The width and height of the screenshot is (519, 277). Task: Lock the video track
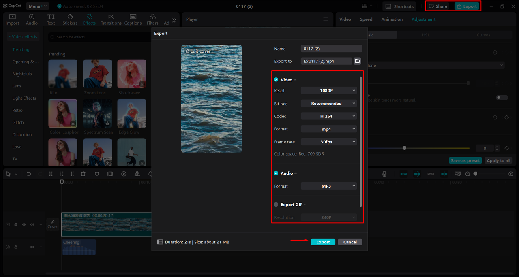(x=16, y=224)
